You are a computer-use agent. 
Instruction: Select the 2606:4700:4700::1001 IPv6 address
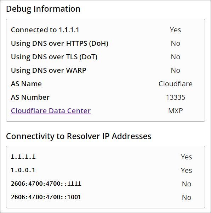coord(46,197)
